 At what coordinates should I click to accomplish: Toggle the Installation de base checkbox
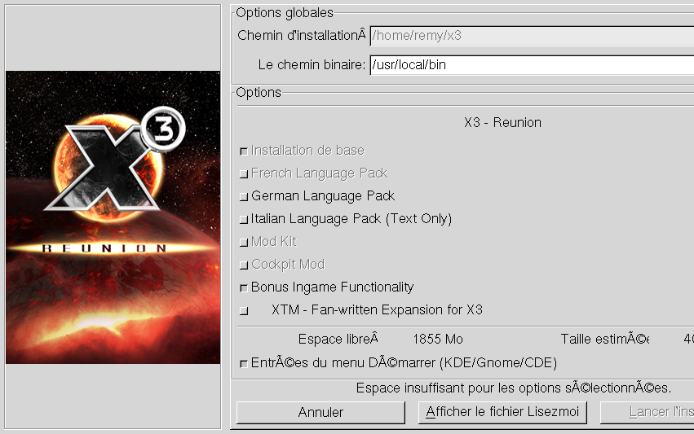(x=244, y=151)
